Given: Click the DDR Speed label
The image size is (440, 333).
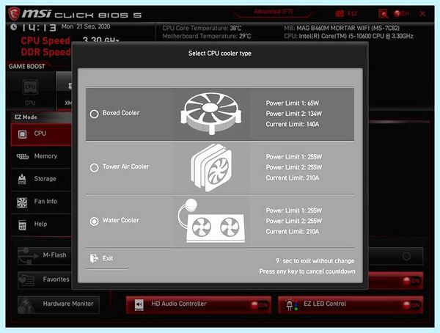Looking at the screenshot, I should (x=45, y=52).
